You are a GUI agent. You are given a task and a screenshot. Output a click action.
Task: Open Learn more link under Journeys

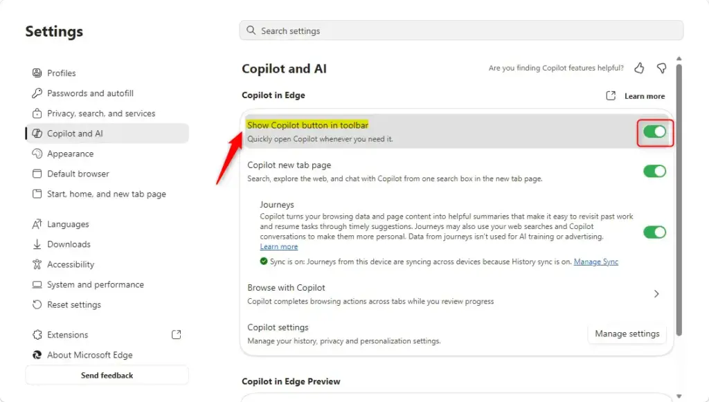pos(278,246)
